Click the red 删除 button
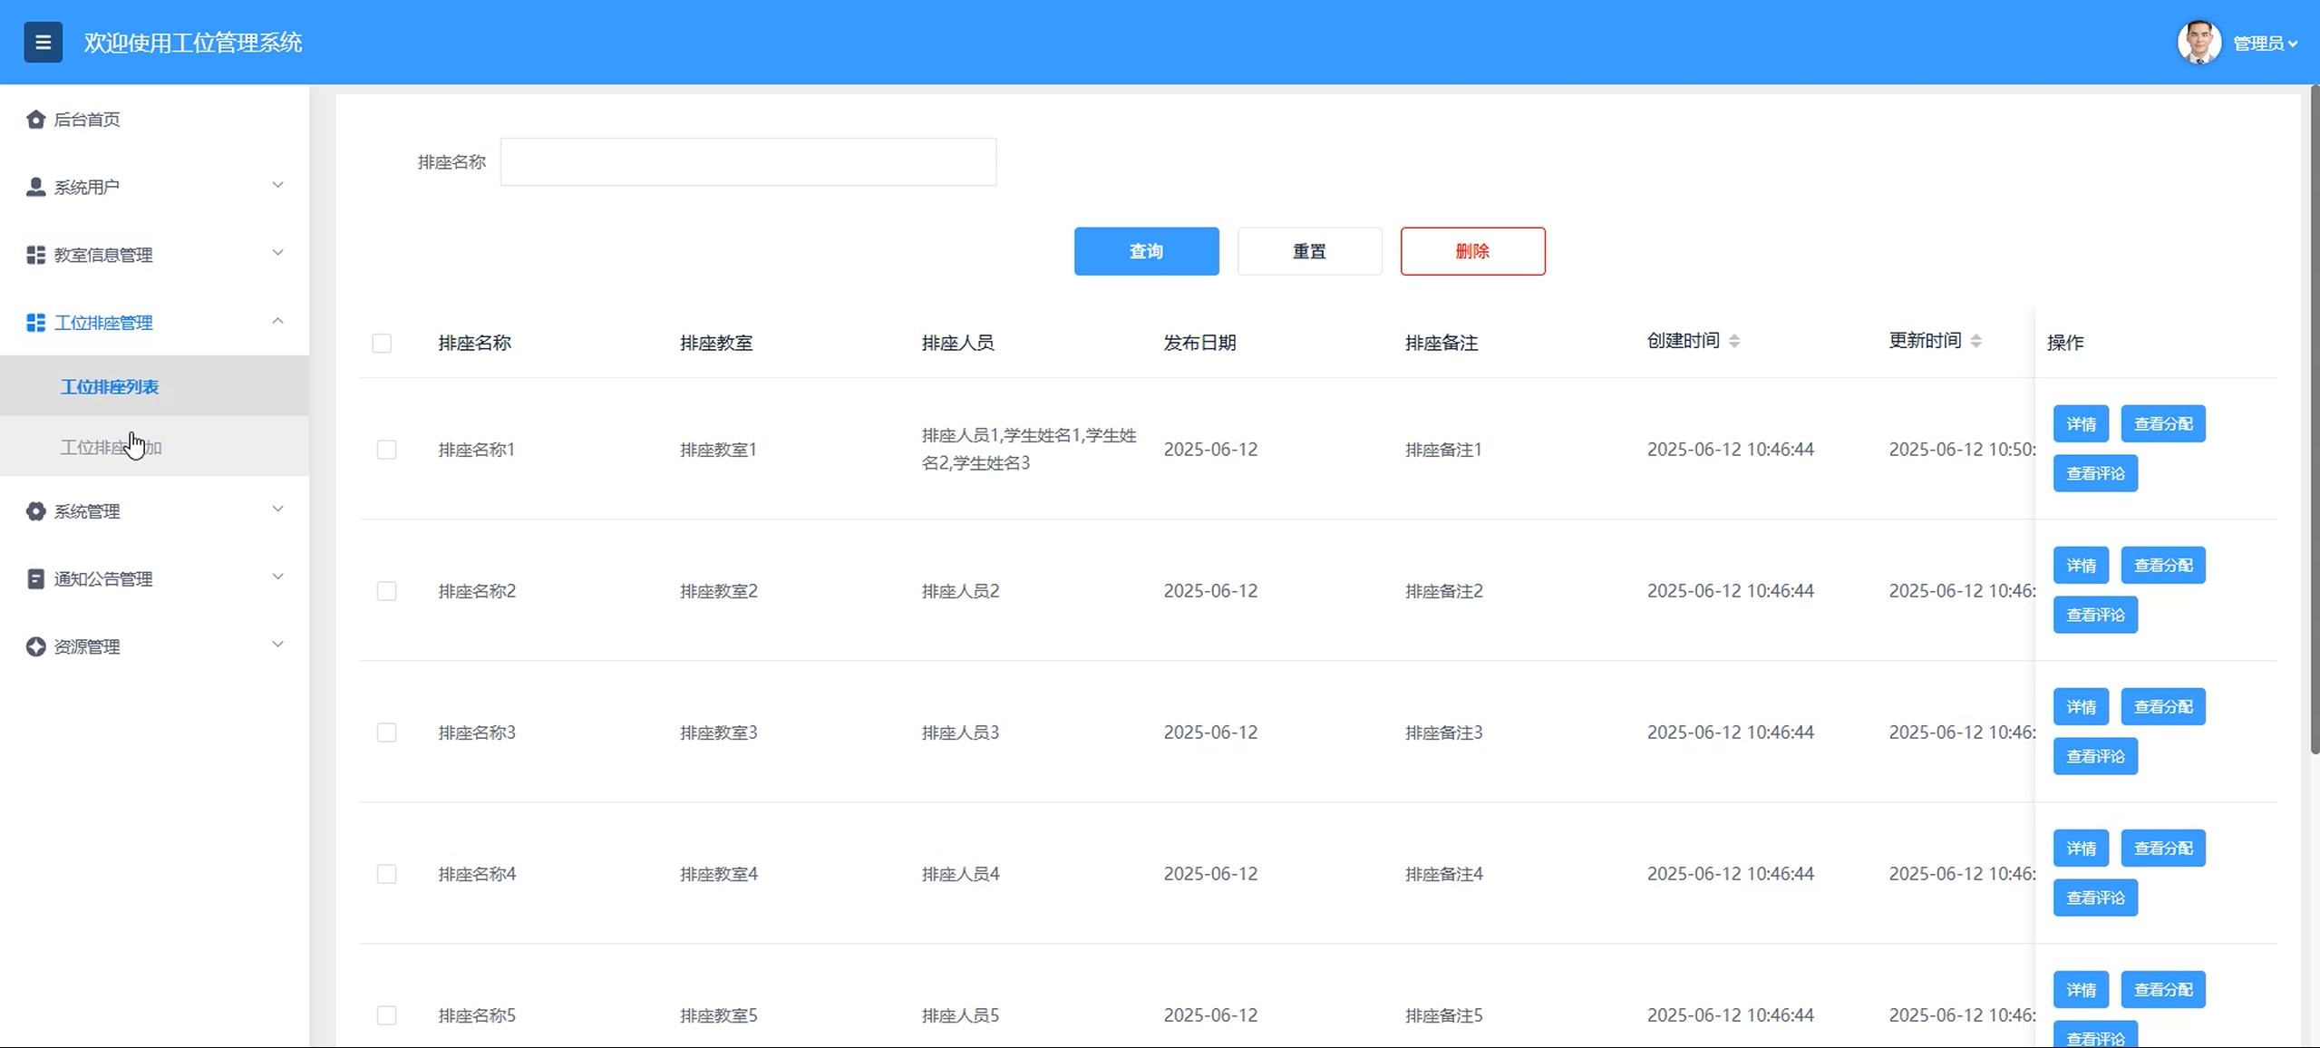The image size is (2320, 1048). [x=1472, y=251]
